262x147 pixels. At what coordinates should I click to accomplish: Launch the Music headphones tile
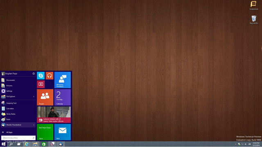(49, 76)
